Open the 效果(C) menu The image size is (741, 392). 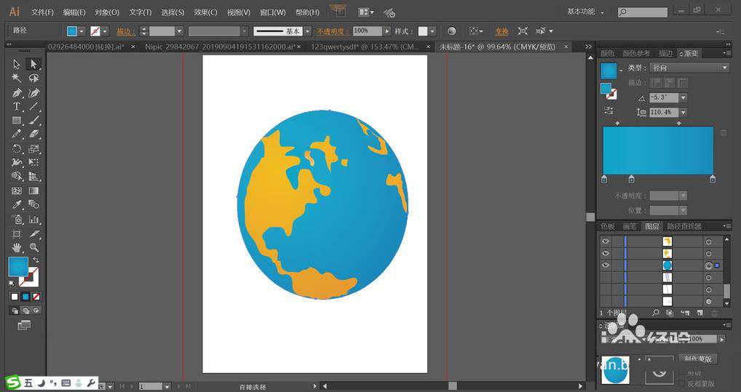[x=205, y=12]
